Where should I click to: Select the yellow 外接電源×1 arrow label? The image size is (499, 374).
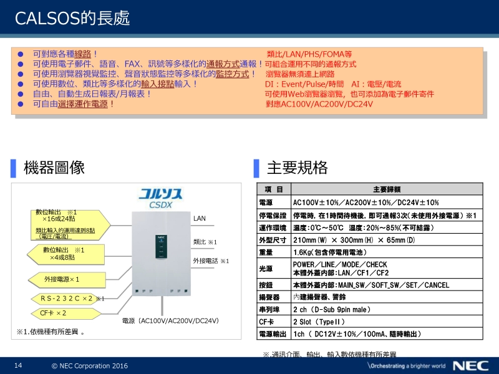point(67,279)
